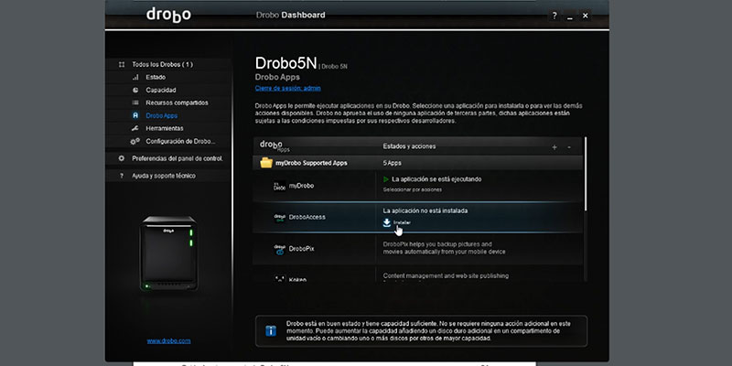Image resolution: width=732 pixels, height=366 pixels.
Task: Click the Estado bar chart icon
Action: [135, 77]
